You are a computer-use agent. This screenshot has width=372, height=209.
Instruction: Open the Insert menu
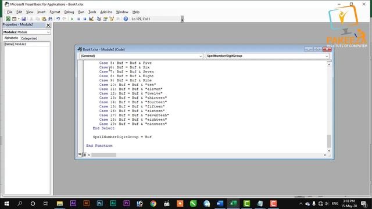[x=41, y=12]
